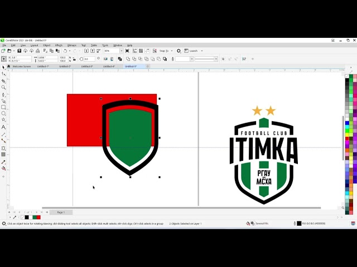This screenshot has width=357, height=267.
Task: Click the Weld shapes icon
Action: [128, 59]
